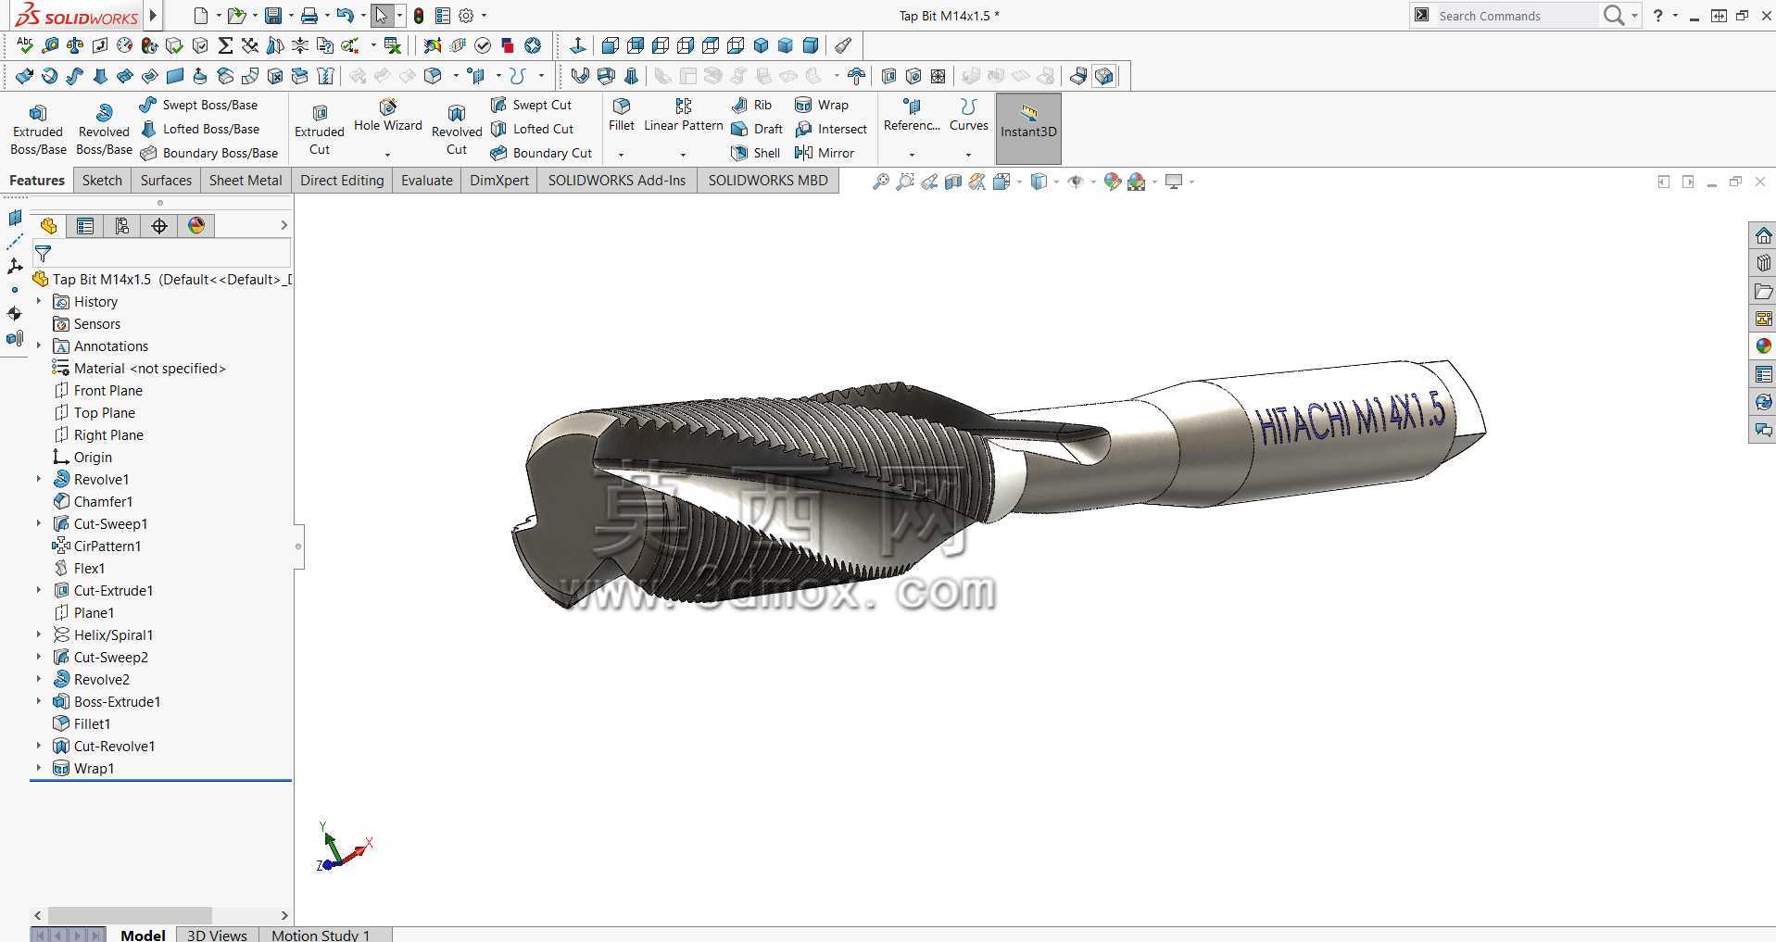1776x942 pixels.
Task: Select the Fillet1 feature
Action: click(82, 723)
